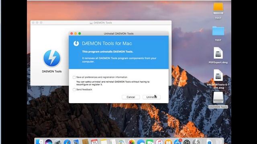Open Reminders list icon in Dock

pos(113,142)
